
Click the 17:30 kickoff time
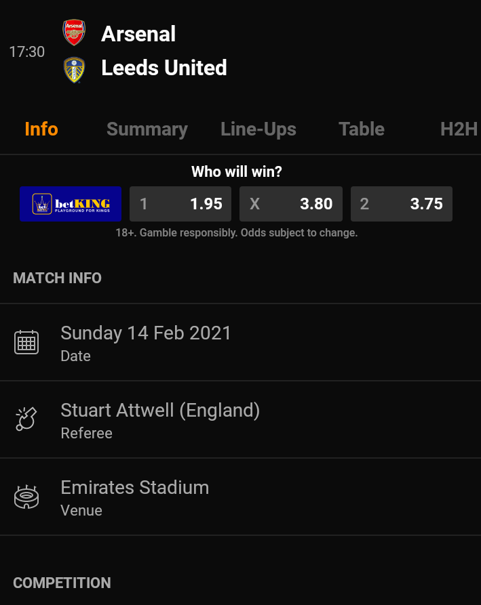tap(27, 51)
